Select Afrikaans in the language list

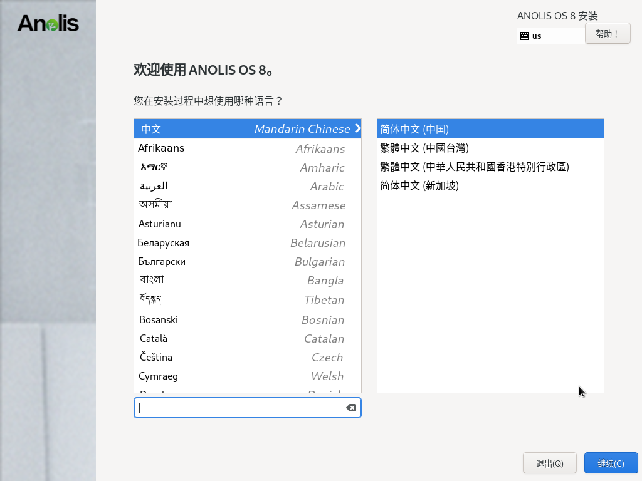247,148
